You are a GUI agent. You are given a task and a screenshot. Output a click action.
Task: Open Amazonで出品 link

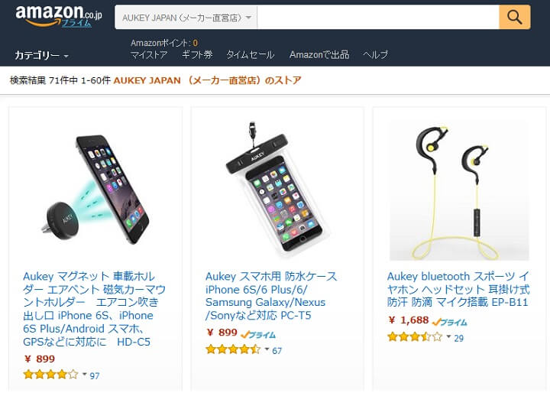click(x=319, y=55)
